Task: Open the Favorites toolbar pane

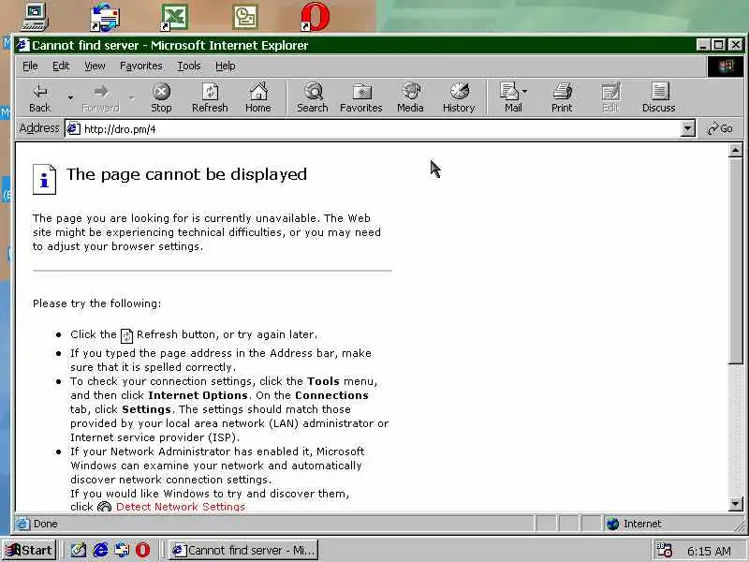Action: coord(361,98)
